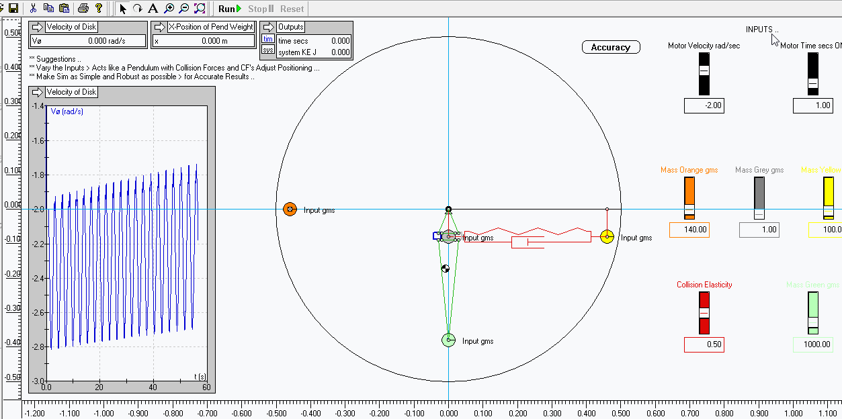
Task: Adjust the Mass Orange gms slider
Action: 689,198
